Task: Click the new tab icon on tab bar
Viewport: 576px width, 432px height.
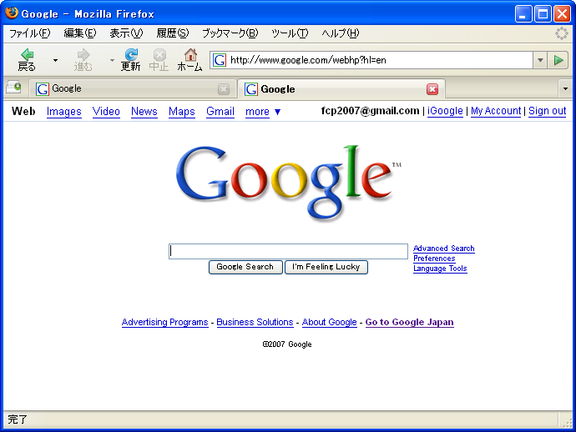Action: pos(13,88)
